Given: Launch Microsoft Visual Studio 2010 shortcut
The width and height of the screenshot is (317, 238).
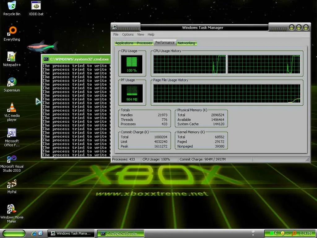Looking at the screenshot, I should 12,163.
